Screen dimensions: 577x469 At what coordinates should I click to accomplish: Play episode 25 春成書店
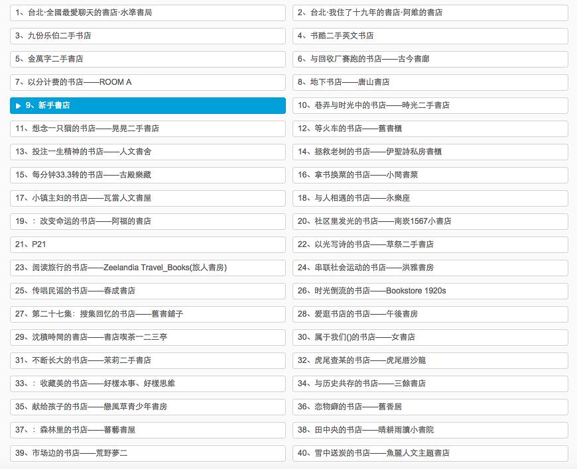[x=147, y=291]
